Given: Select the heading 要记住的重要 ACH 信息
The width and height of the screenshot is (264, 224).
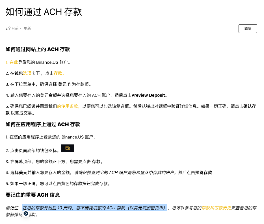Looking at the screenshot, I should pyautogui.click(x=33, y=195).
